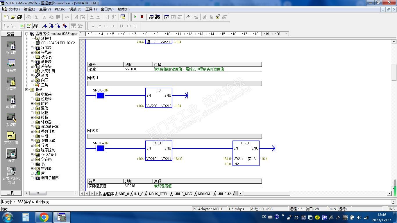
Task: Click the volume speaker tray icon
Action: 359,217
